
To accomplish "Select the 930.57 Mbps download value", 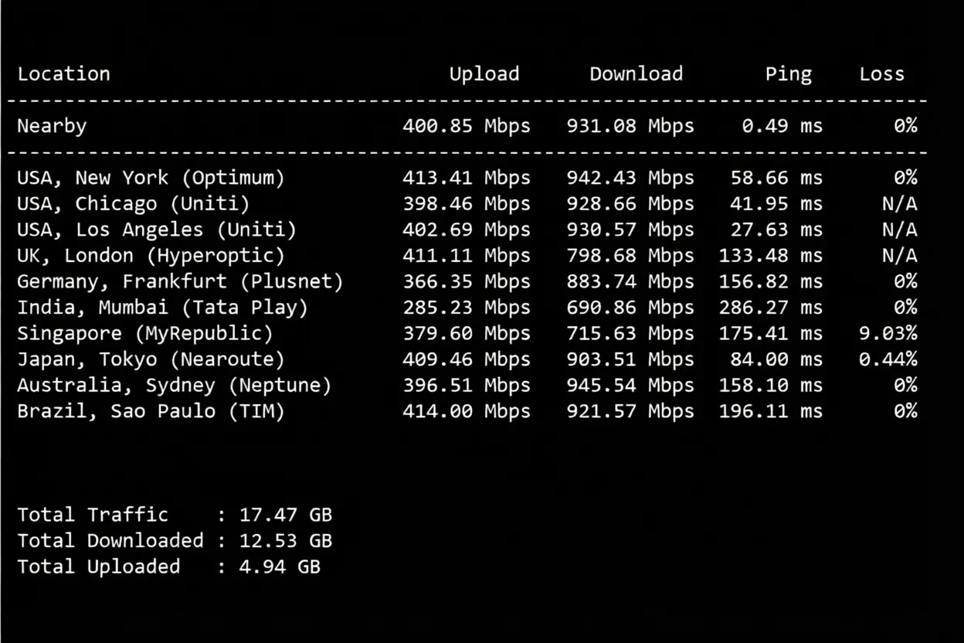I will point(630,230).
